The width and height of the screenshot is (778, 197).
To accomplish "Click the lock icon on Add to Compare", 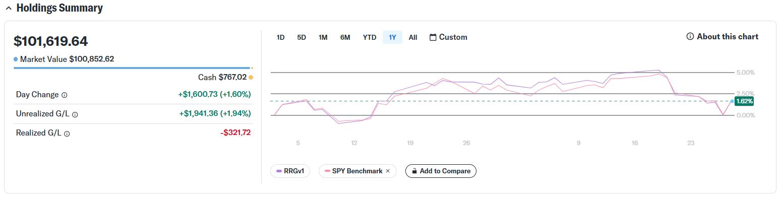I will [413, 171].
